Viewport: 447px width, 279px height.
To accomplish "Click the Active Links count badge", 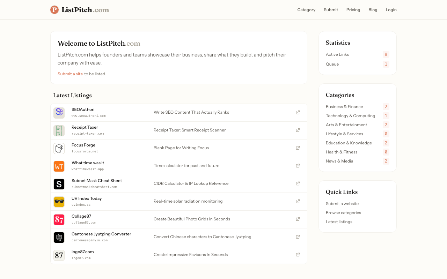I will coord(386,54).
